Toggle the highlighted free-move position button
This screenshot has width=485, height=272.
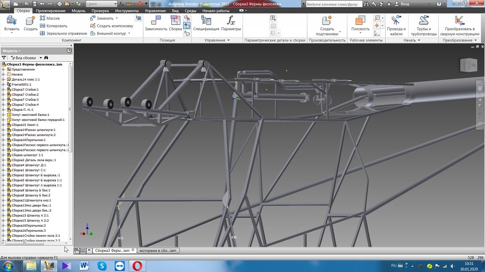tap(187, 26)
